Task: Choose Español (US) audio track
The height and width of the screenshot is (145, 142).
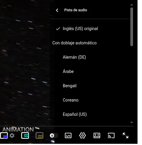Action: click(90, 114)
